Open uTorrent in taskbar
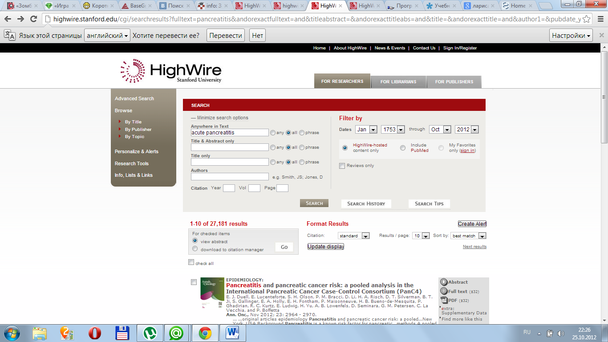The width and height of the screenshot is (608, 342). pyautogui.click(x=150, y=333)
